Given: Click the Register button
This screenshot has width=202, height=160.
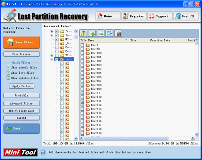Looking at the screenshot, I should tap(134, 16).
